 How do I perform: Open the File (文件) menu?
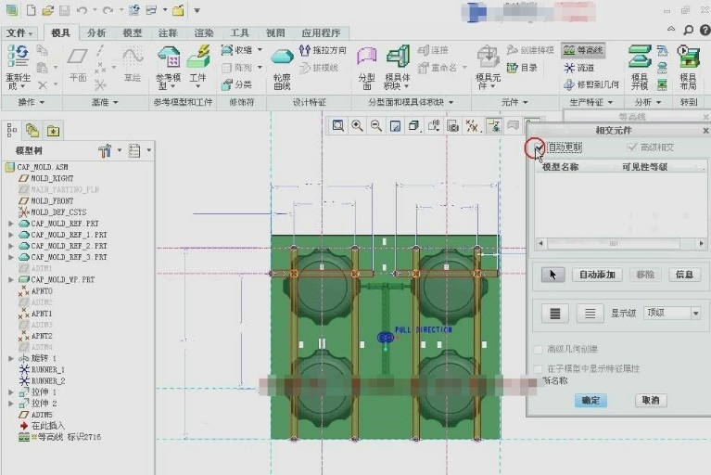(x=19, y=33)
